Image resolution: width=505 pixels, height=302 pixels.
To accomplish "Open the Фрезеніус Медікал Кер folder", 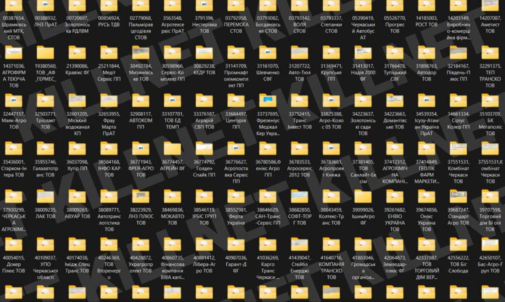I will pos(268,101).
